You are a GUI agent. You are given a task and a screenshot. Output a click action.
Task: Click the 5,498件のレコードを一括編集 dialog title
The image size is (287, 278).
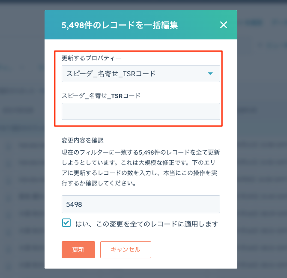(119, 25)
